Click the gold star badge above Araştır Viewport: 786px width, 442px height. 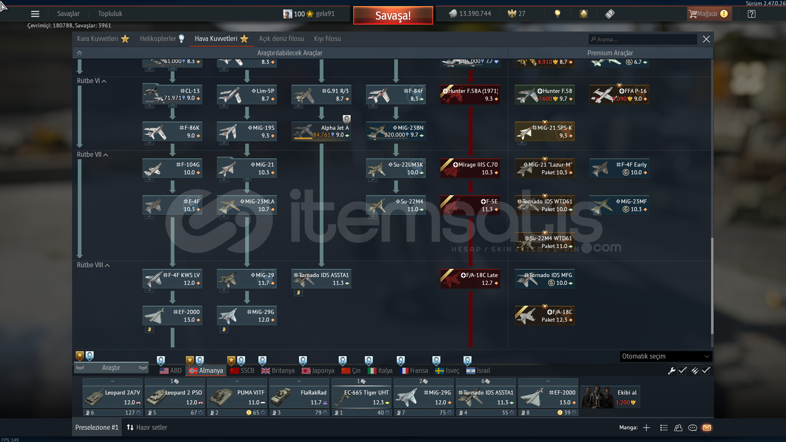[80, 356]
